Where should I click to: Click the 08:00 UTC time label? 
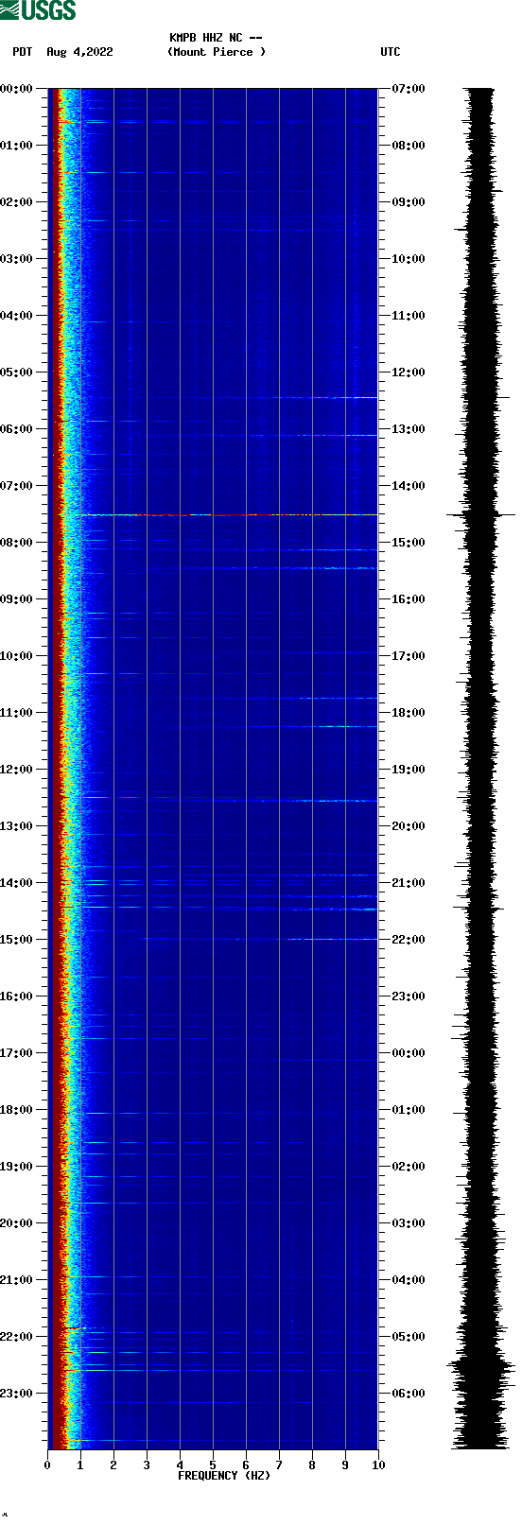[409, 146]
